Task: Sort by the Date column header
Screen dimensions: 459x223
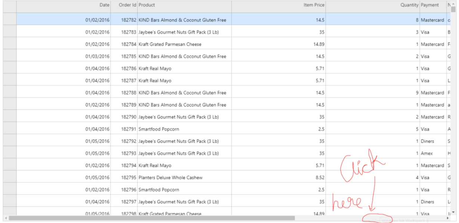Action: click(x=63, y=6)
